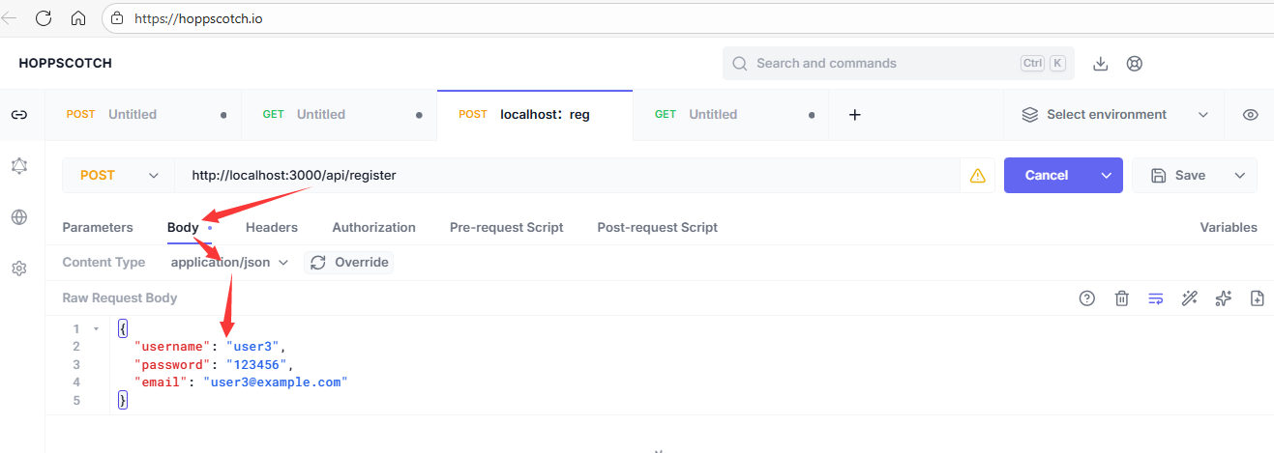The image size is (1274, 453).
Task: Click the URL warning triangle icon
Action: point(977,176)
